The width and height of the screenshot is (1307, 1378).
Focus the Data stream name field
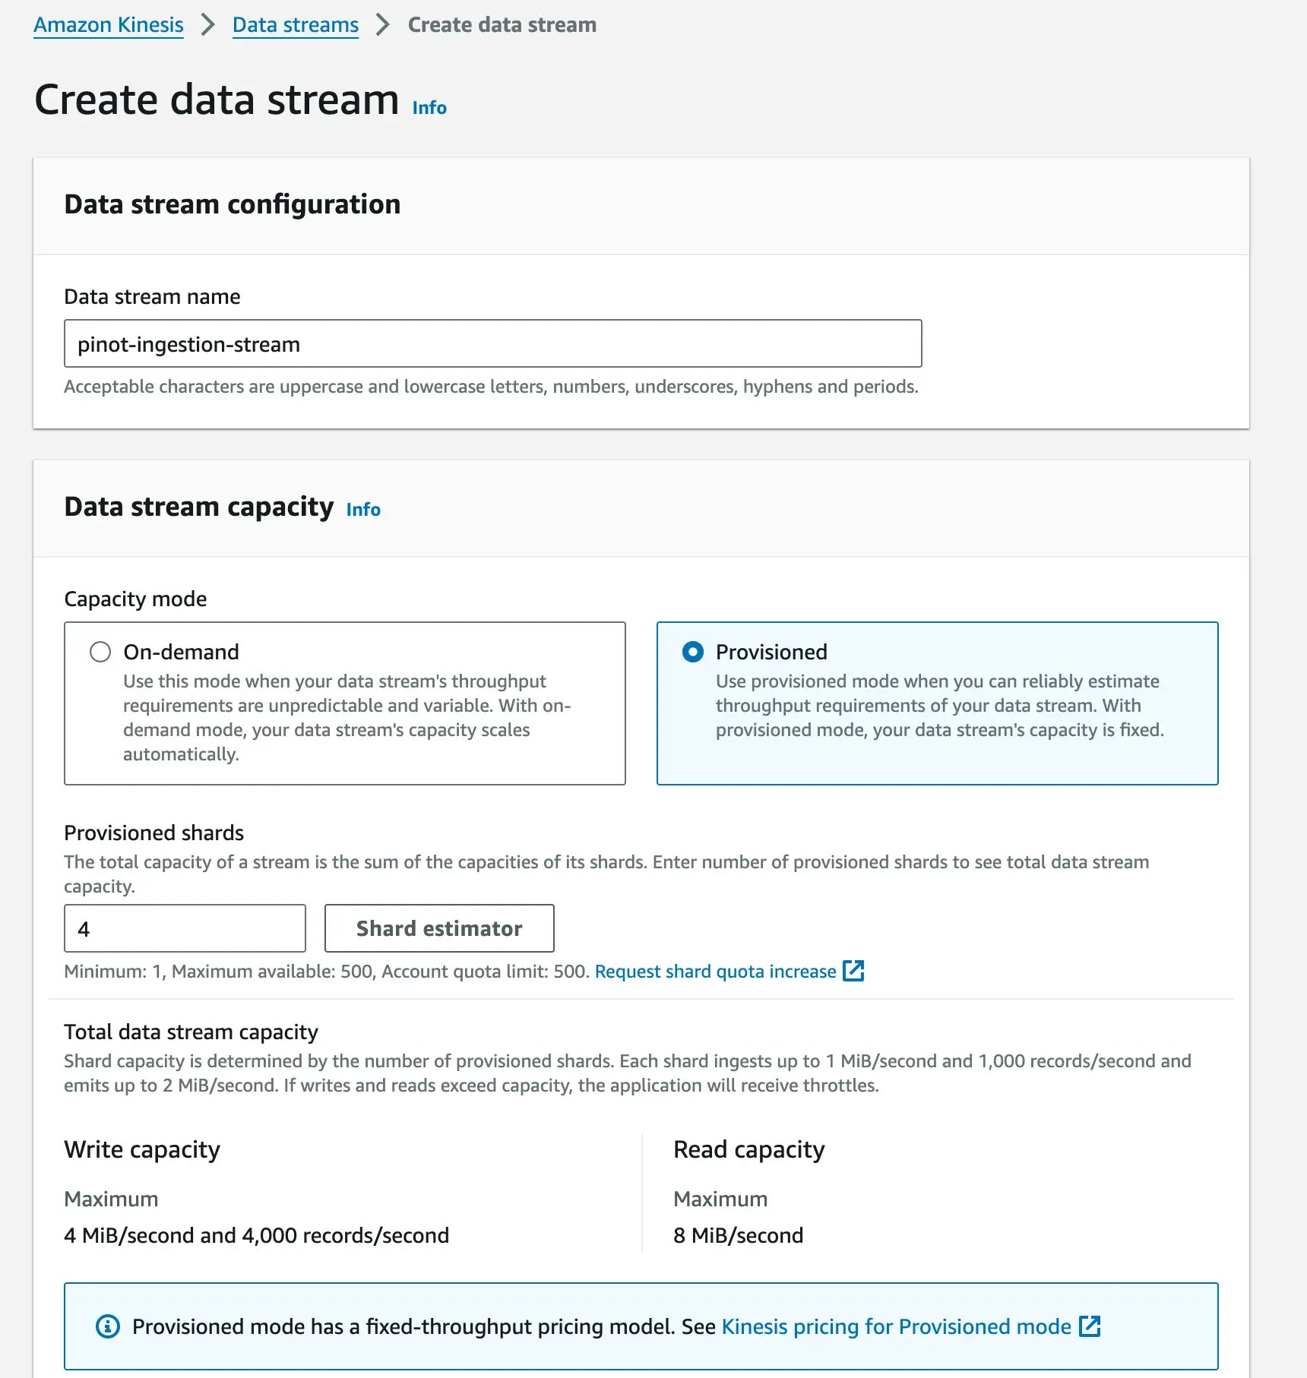tap(493, 343)
